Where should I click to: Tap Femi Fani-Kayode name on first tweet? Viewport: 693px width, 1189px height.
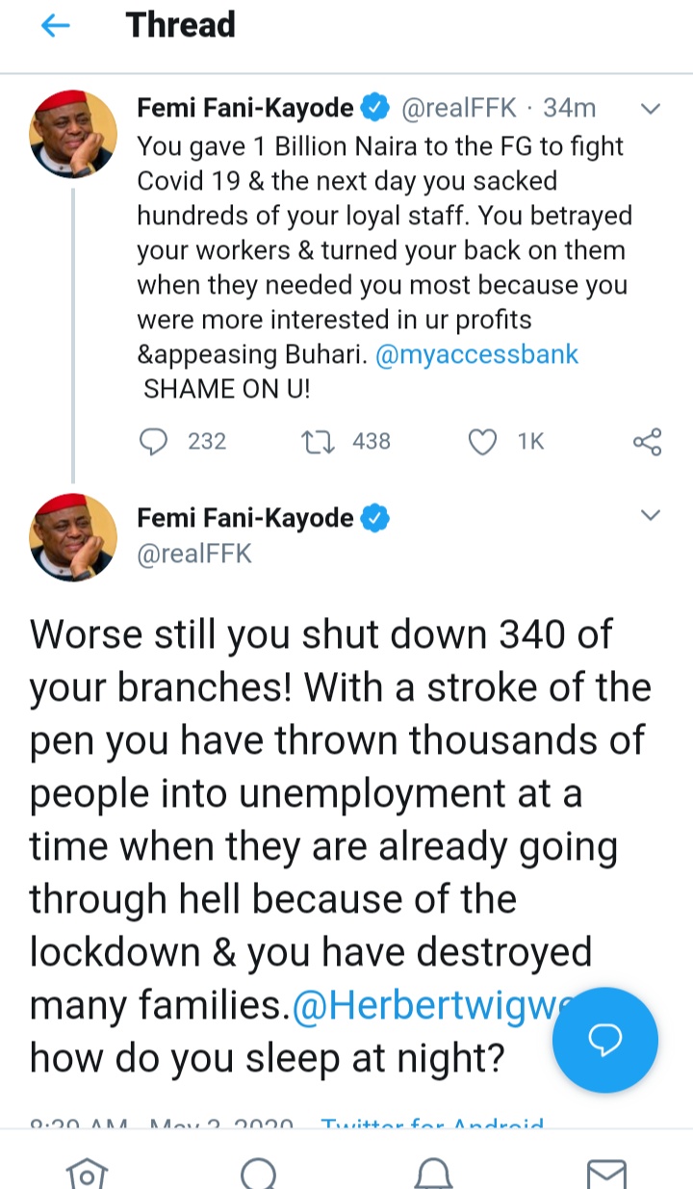click(245, 109)
